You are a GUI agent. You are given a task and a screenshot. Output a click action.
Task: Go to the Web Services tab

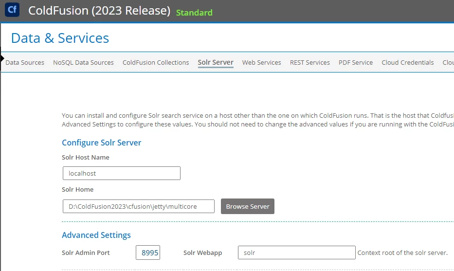(262, 63)
